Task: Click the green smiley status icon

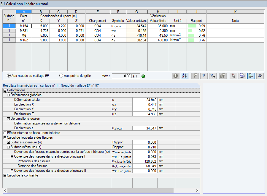Action: [x=143, y=76]
